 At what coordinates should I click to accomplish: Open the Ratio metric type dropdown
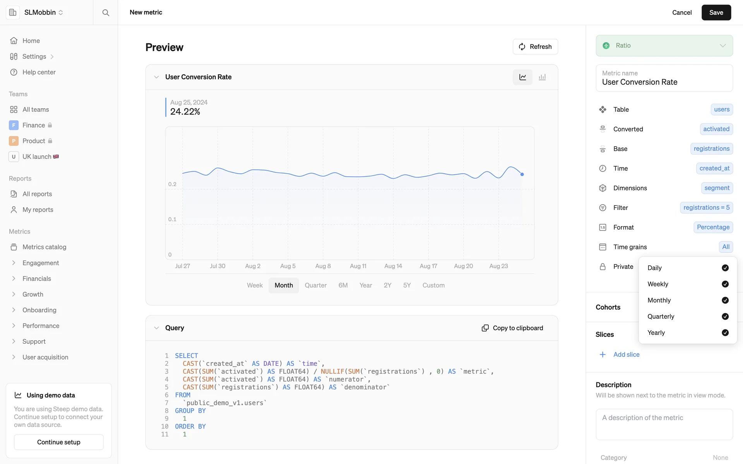tap(664, 46)
